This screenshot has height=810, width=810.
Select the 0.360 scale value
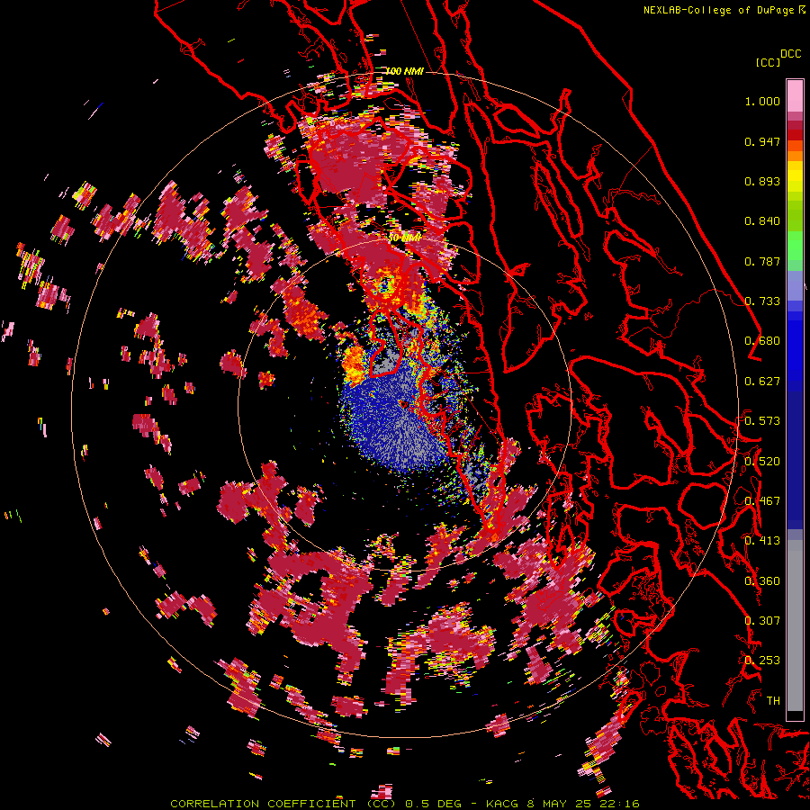click(762, 581)
